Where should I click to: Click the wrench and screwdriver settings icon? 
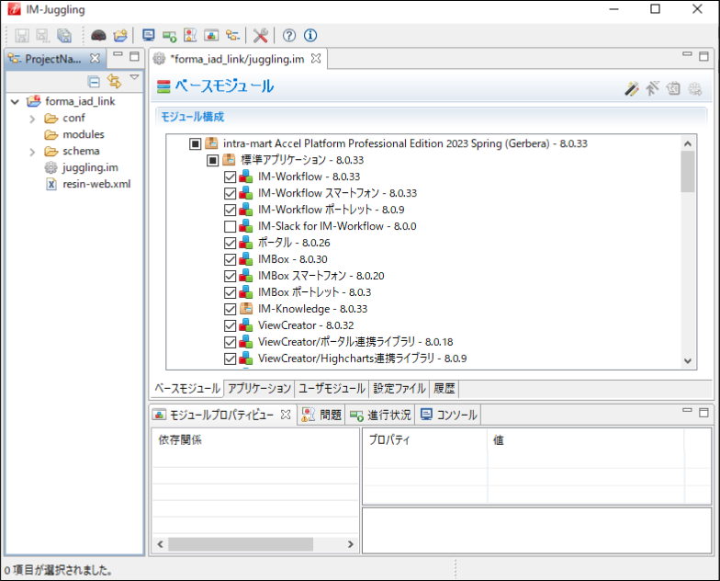coord(260,36)
